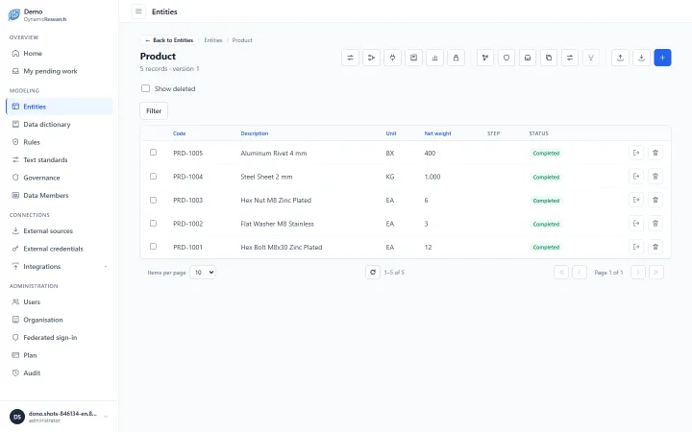The height and width of the screenshot is (432, 692).
Task: Click the padlock icon in toolbar
Action: tap(456, 58)
